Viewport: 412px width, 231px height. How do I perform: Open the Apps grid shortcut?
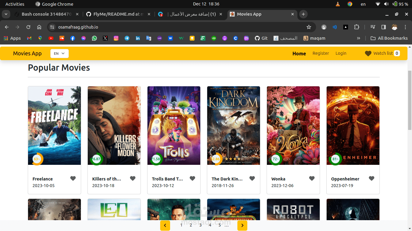click(x=12, y=38)
